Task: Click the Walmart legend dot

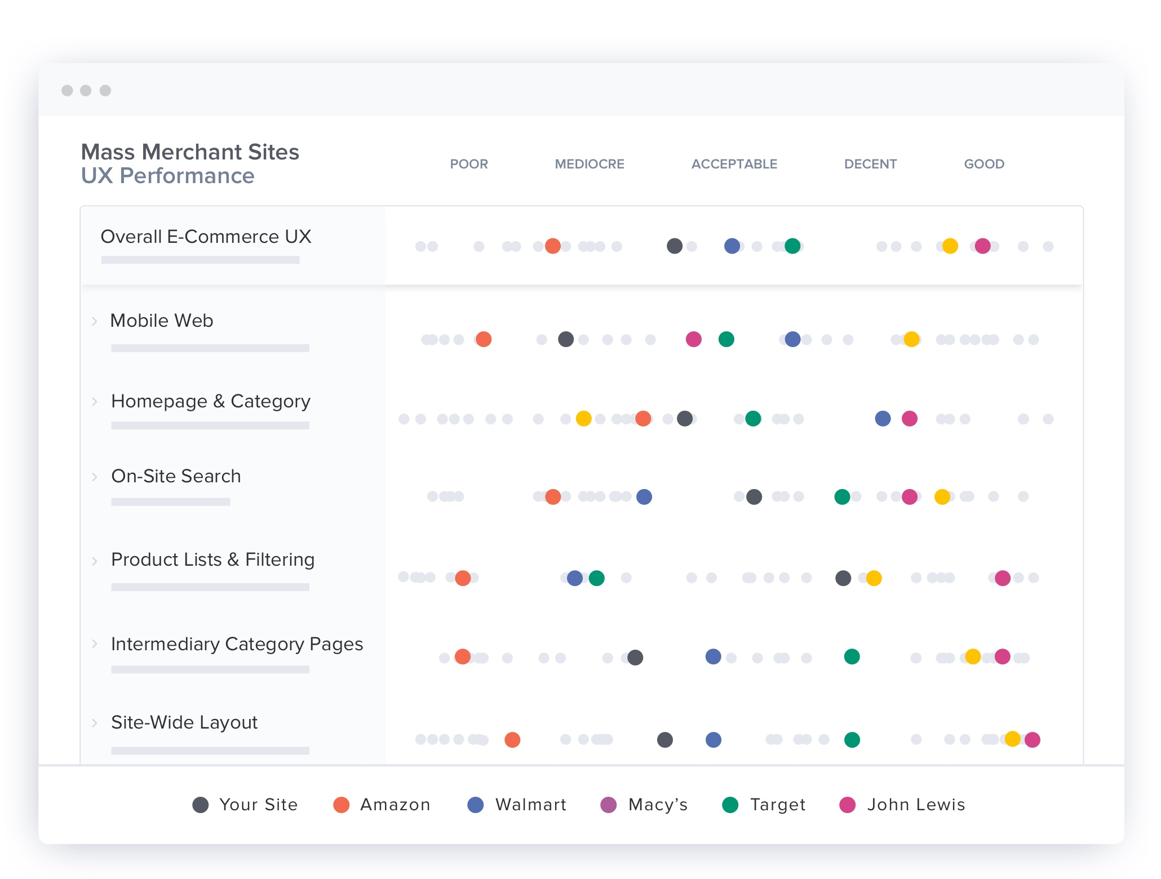Action: coord(476,805)
